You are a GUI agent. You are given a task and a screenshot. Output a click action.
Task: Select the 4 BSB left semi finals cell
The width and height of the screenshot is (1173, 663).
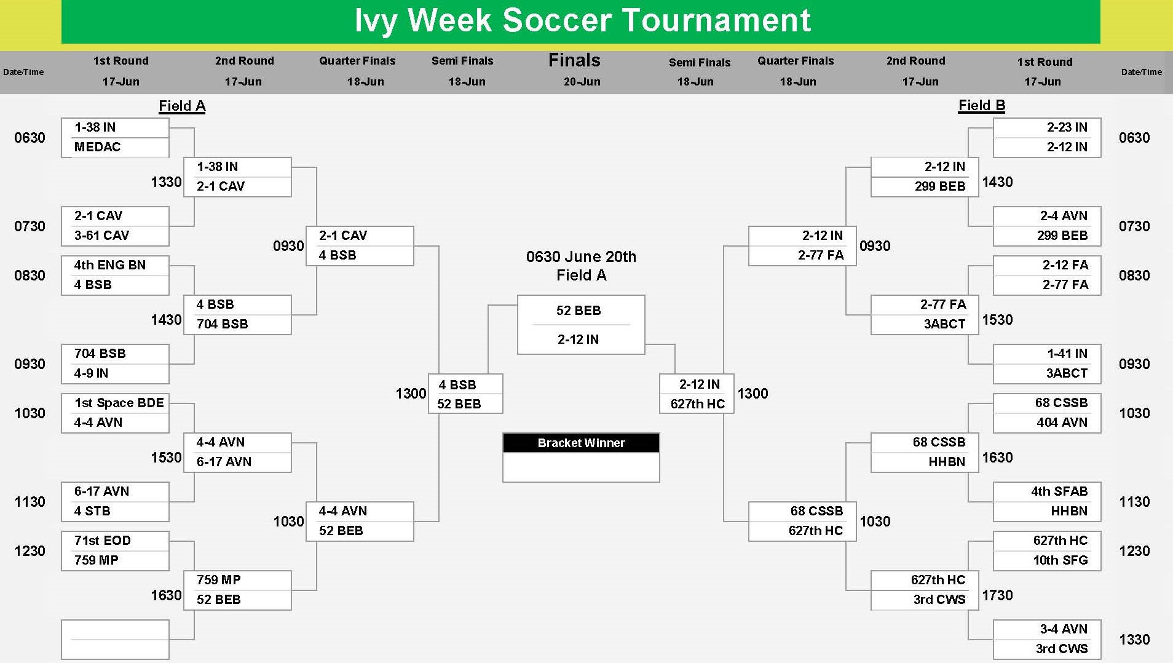pos(465,385)
